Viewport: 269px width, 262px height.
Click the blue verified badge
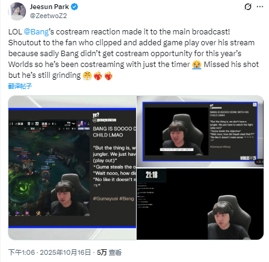[74, 7]
